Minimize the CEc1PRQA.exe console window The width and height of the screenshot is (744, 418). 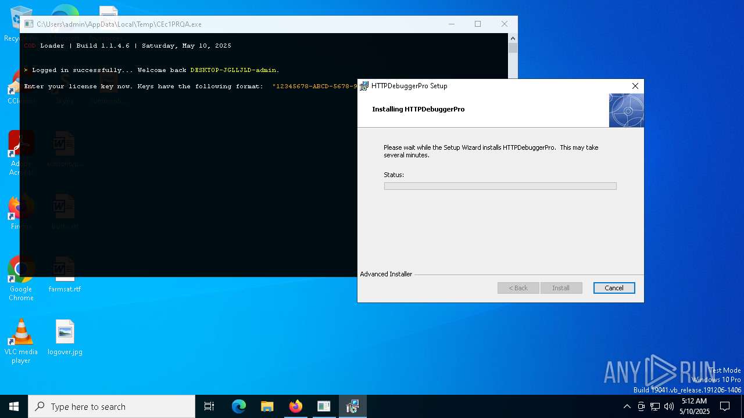[452, 24]
